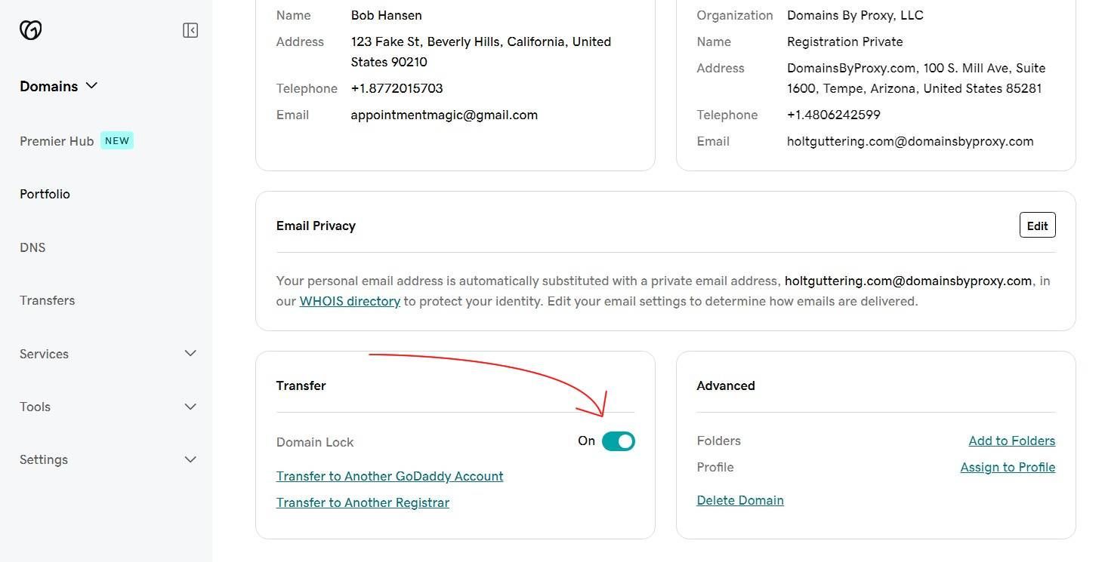Expand the Settings section chevron
The width and height of the screenshot is (1105, 562).
coord(190,459)
